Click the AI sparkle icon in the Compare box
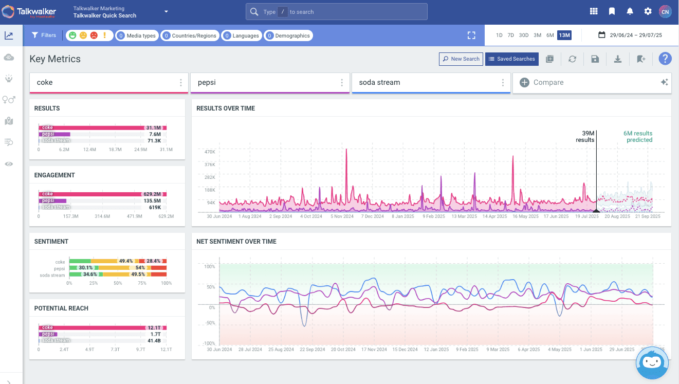Screen dimensions: 679x384 664,82
